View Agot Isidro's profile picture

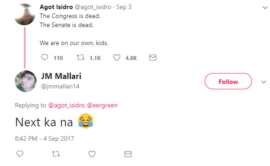pyautogui.click(x=25, y=14)
